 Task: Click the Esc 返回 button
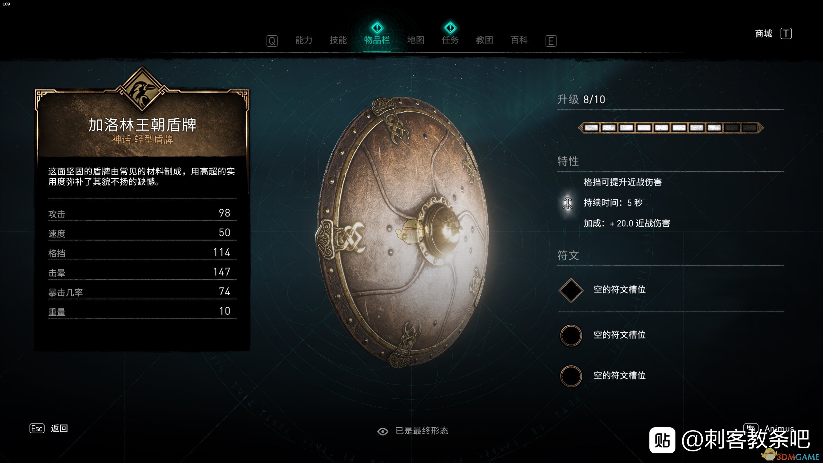[49, 428]
